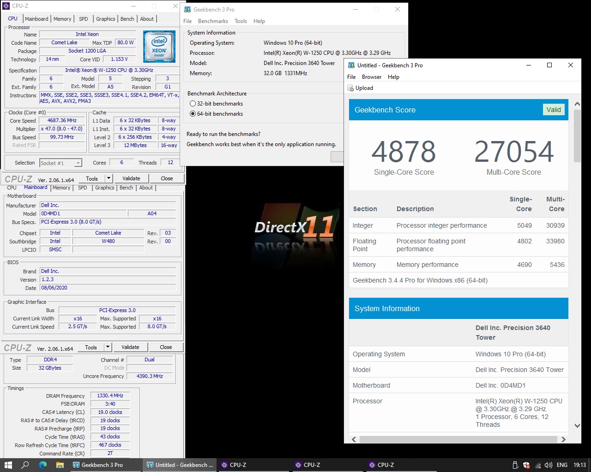The height and width of the screenshot is (472, 591).
Task: Click Validate in the top CPU-Z window
Action: coord(131,178)
